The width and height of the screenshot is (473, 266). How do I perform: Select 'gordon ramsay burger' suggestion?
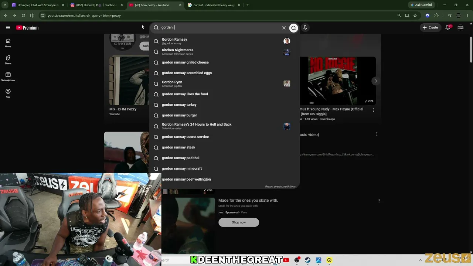[x=224, y=116]
